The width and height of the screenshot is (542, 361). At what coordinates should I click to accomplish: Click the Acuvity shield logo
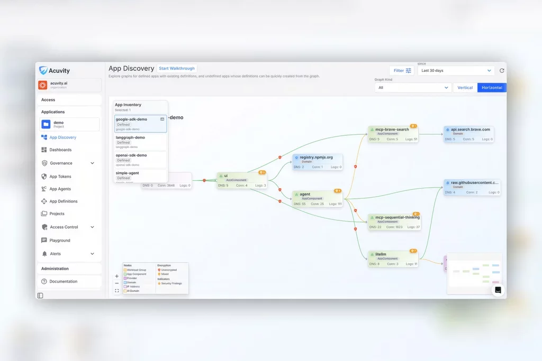[43, 70]
